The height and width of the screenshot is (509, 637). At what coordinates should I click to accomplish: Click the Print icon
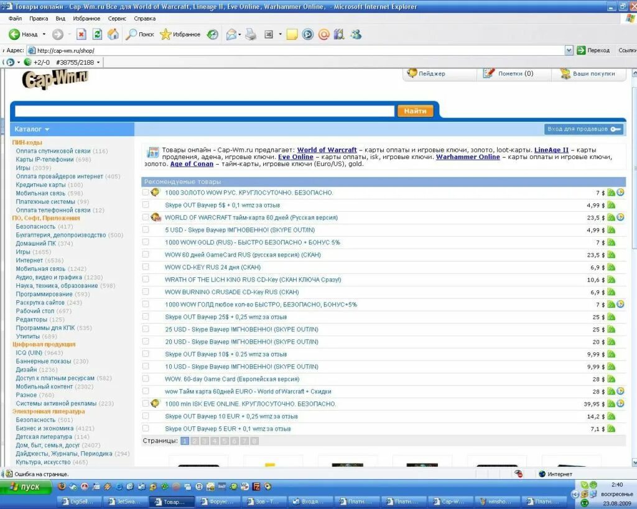point(251,35)
